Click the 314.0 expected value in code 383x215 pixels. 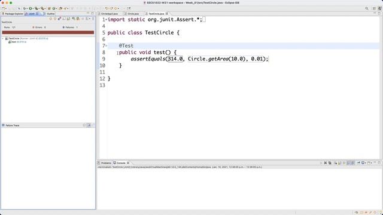175,59
